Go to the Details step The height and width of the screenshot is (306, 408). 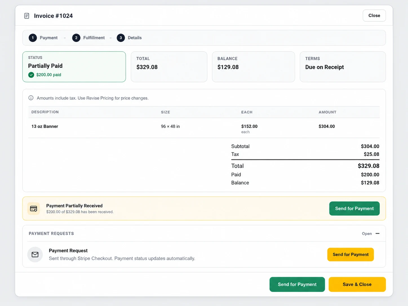point(129,38)
